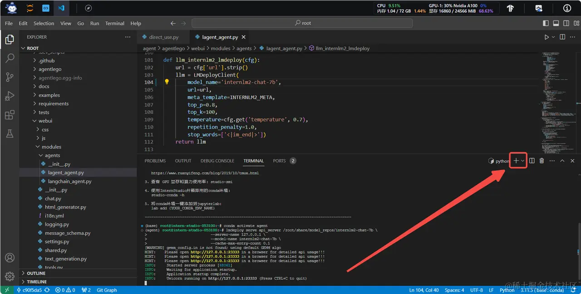Toggle the bottom panel visibility
The height and width of the screenshot is (294, 581).
point(556,23)
